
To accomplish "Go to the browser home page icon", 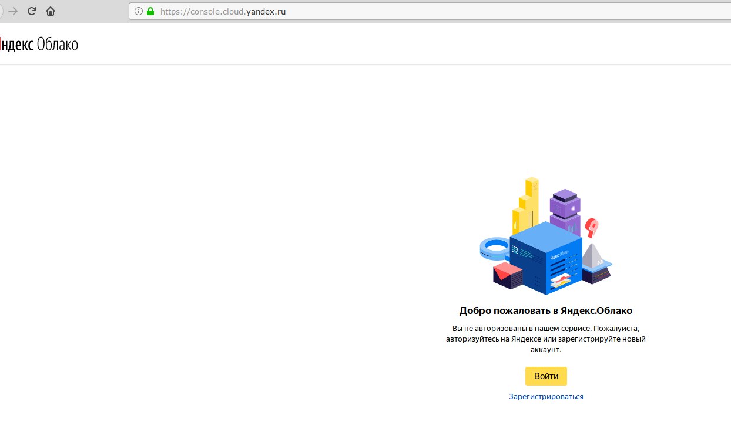I will point(51,11).
